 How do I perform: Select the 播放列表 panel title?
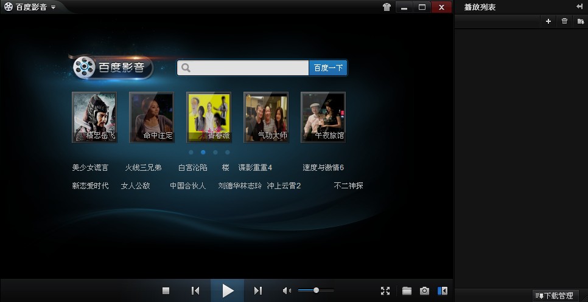point(480,7)
